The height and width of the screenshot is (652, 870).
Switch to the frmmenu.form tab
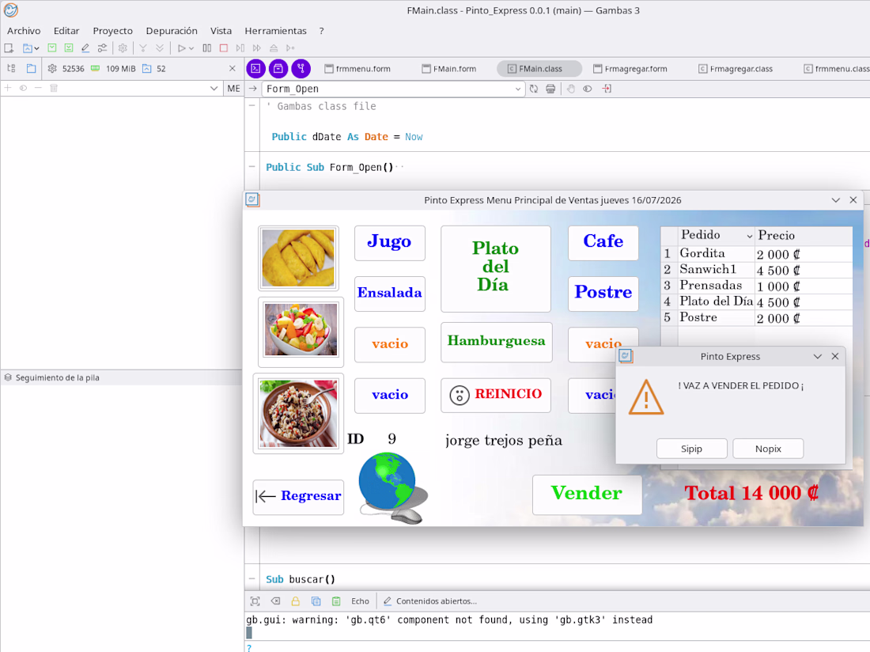(x=357, y=69)
